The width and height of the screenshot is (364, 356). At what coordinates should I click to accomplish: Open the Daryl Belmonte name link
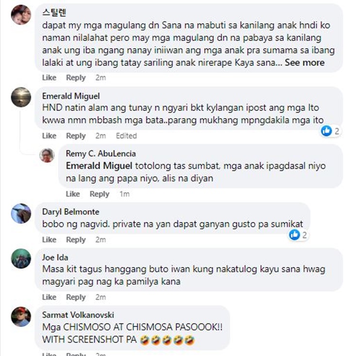click(70, 212)
